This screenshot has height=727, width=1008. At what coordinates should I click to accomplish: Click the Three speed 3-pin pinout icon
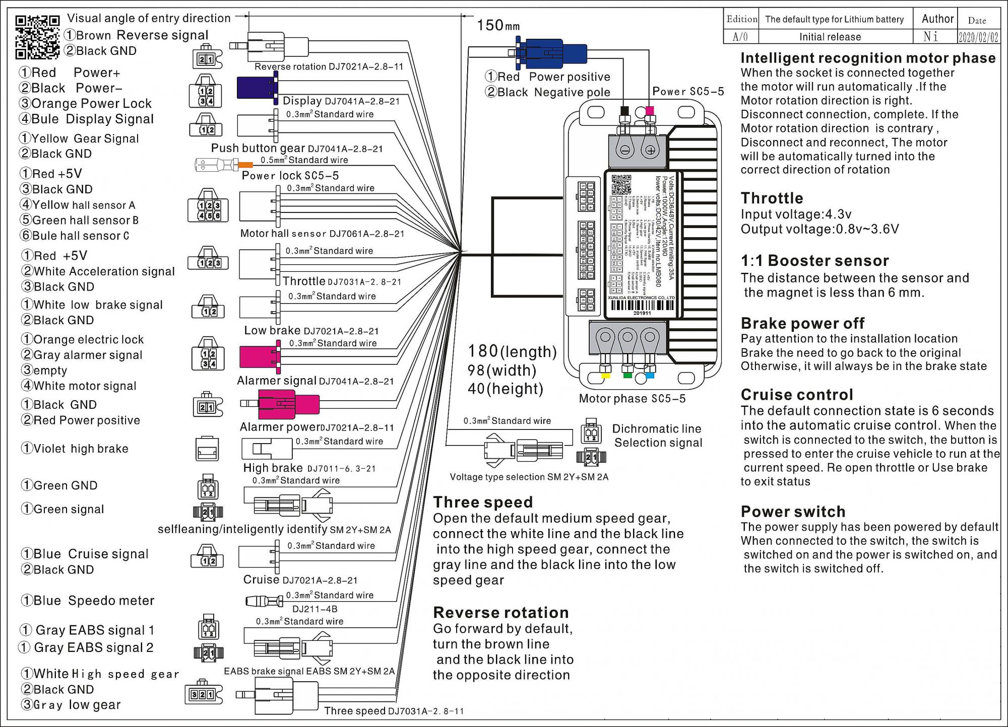tap(204, 691)
